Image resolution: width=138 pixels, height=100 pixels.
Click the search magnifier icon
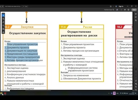113,10
